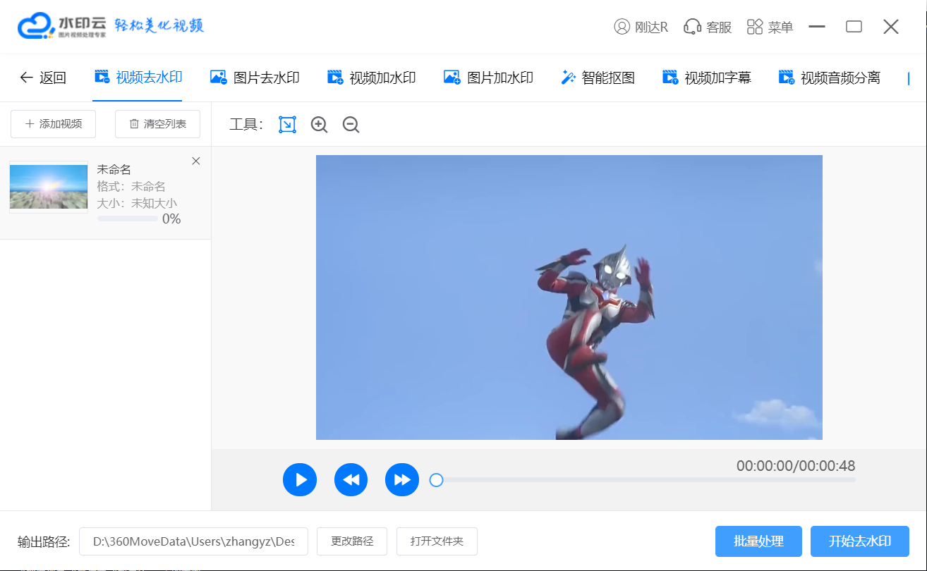The image size is (927, 571).
Task: Open the 智能抠图 tab
Action: [598, 78]
